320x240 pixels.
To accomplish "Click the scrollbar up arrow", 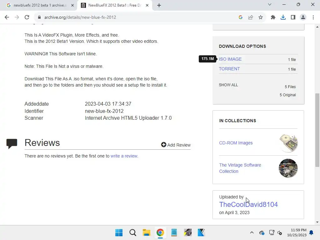I will (317, 27).
